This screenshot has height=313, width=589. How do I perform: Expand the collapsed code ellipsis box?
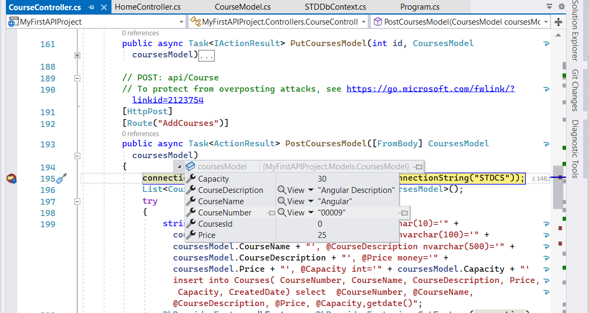[x=206, y=56]
